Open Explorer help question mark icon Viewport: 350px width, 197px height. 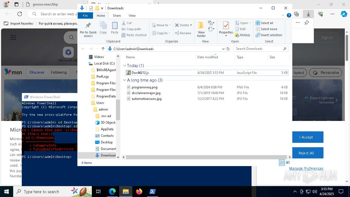(289, 16)
